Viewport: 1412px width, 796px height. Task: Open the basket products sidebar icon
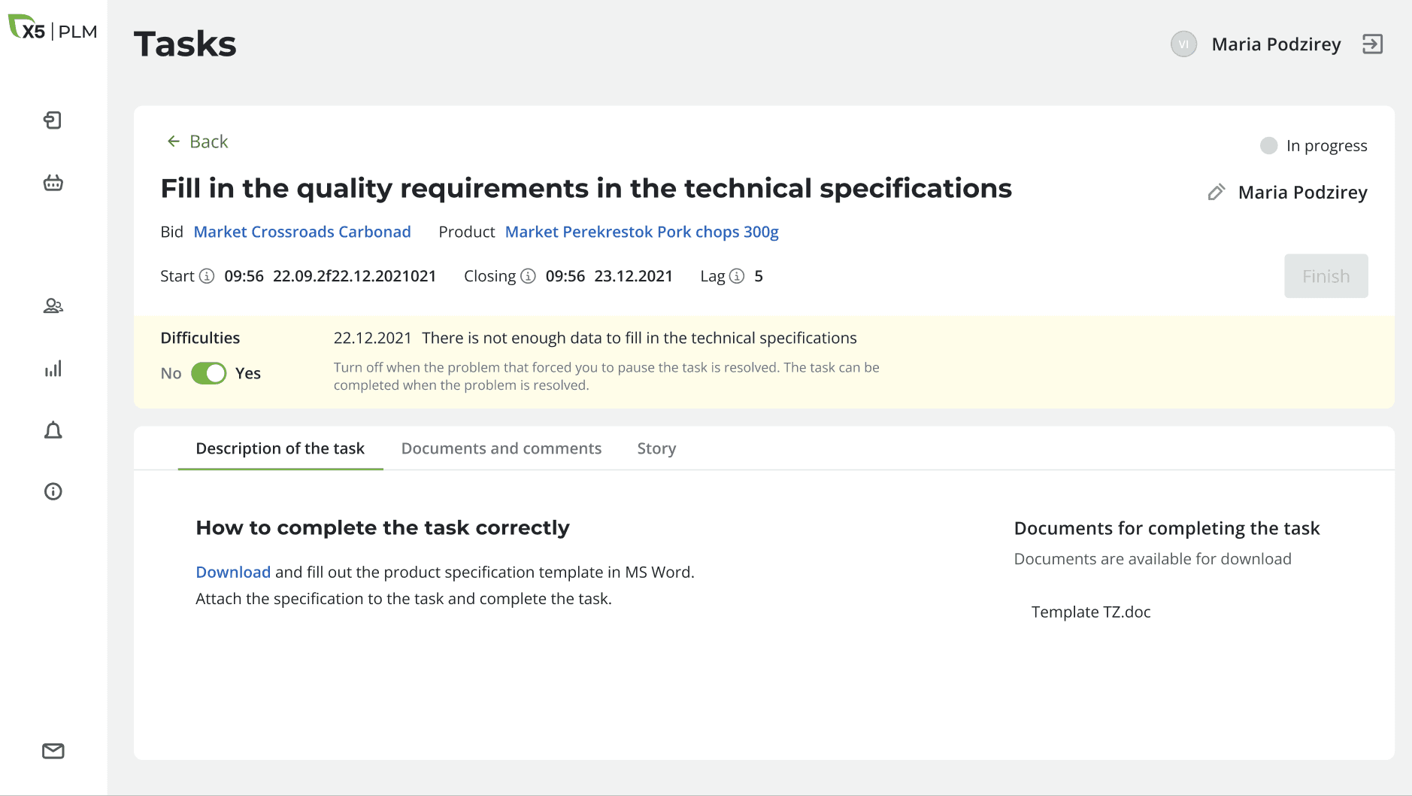point(53,182)
